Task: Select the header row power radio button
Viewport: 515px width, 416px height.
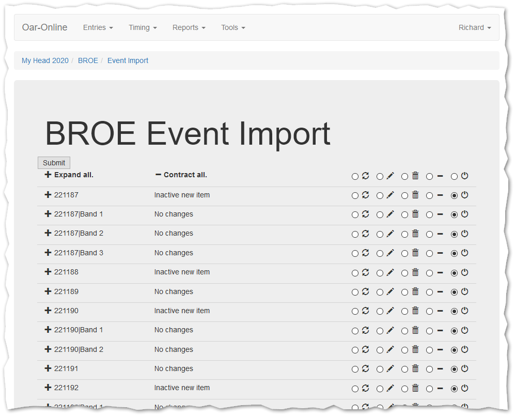Action: (x=454, y=176)
